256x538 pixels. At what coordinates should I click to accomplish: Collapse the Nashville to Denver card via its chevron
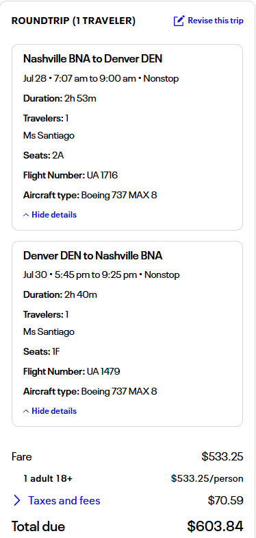coord(26,215)
